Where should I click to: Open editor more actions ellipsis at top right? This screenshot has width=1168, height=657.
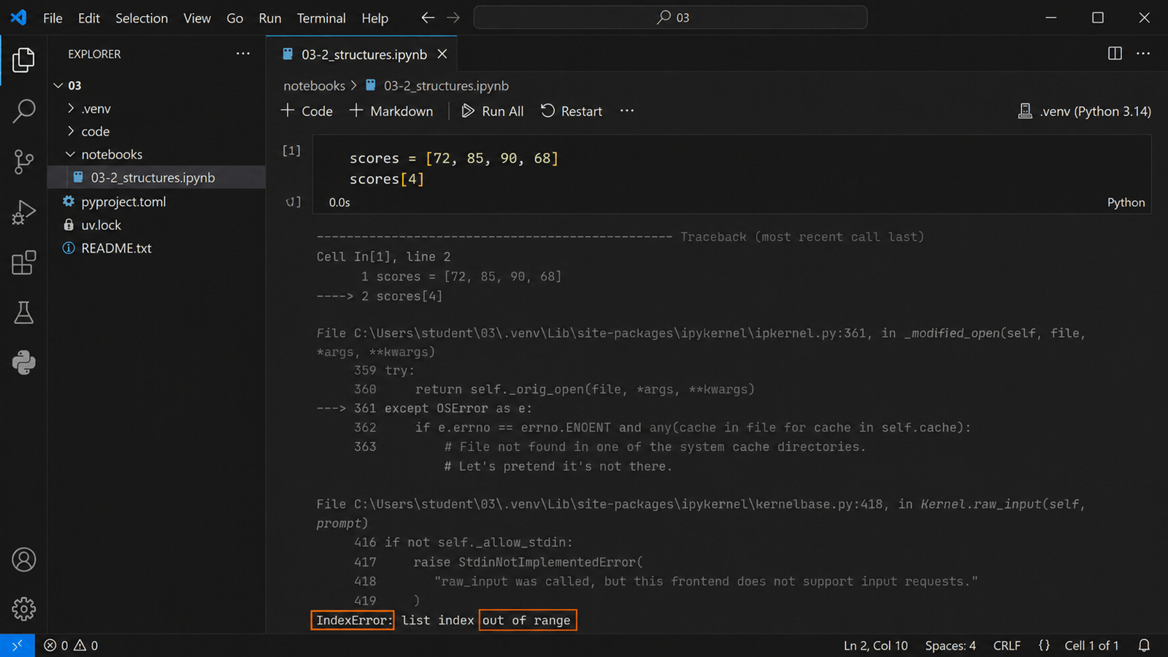pos(1143,53)
